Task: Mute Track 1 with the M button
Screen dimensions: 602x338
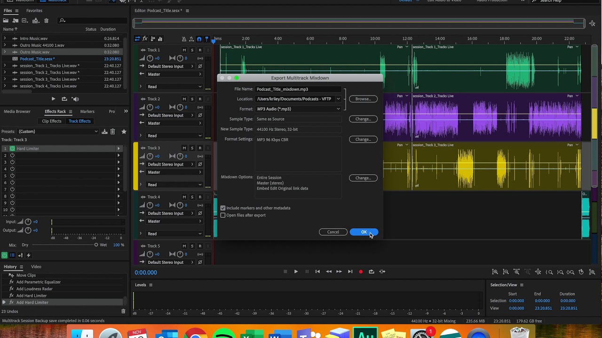Action: (x=184, y=50)
